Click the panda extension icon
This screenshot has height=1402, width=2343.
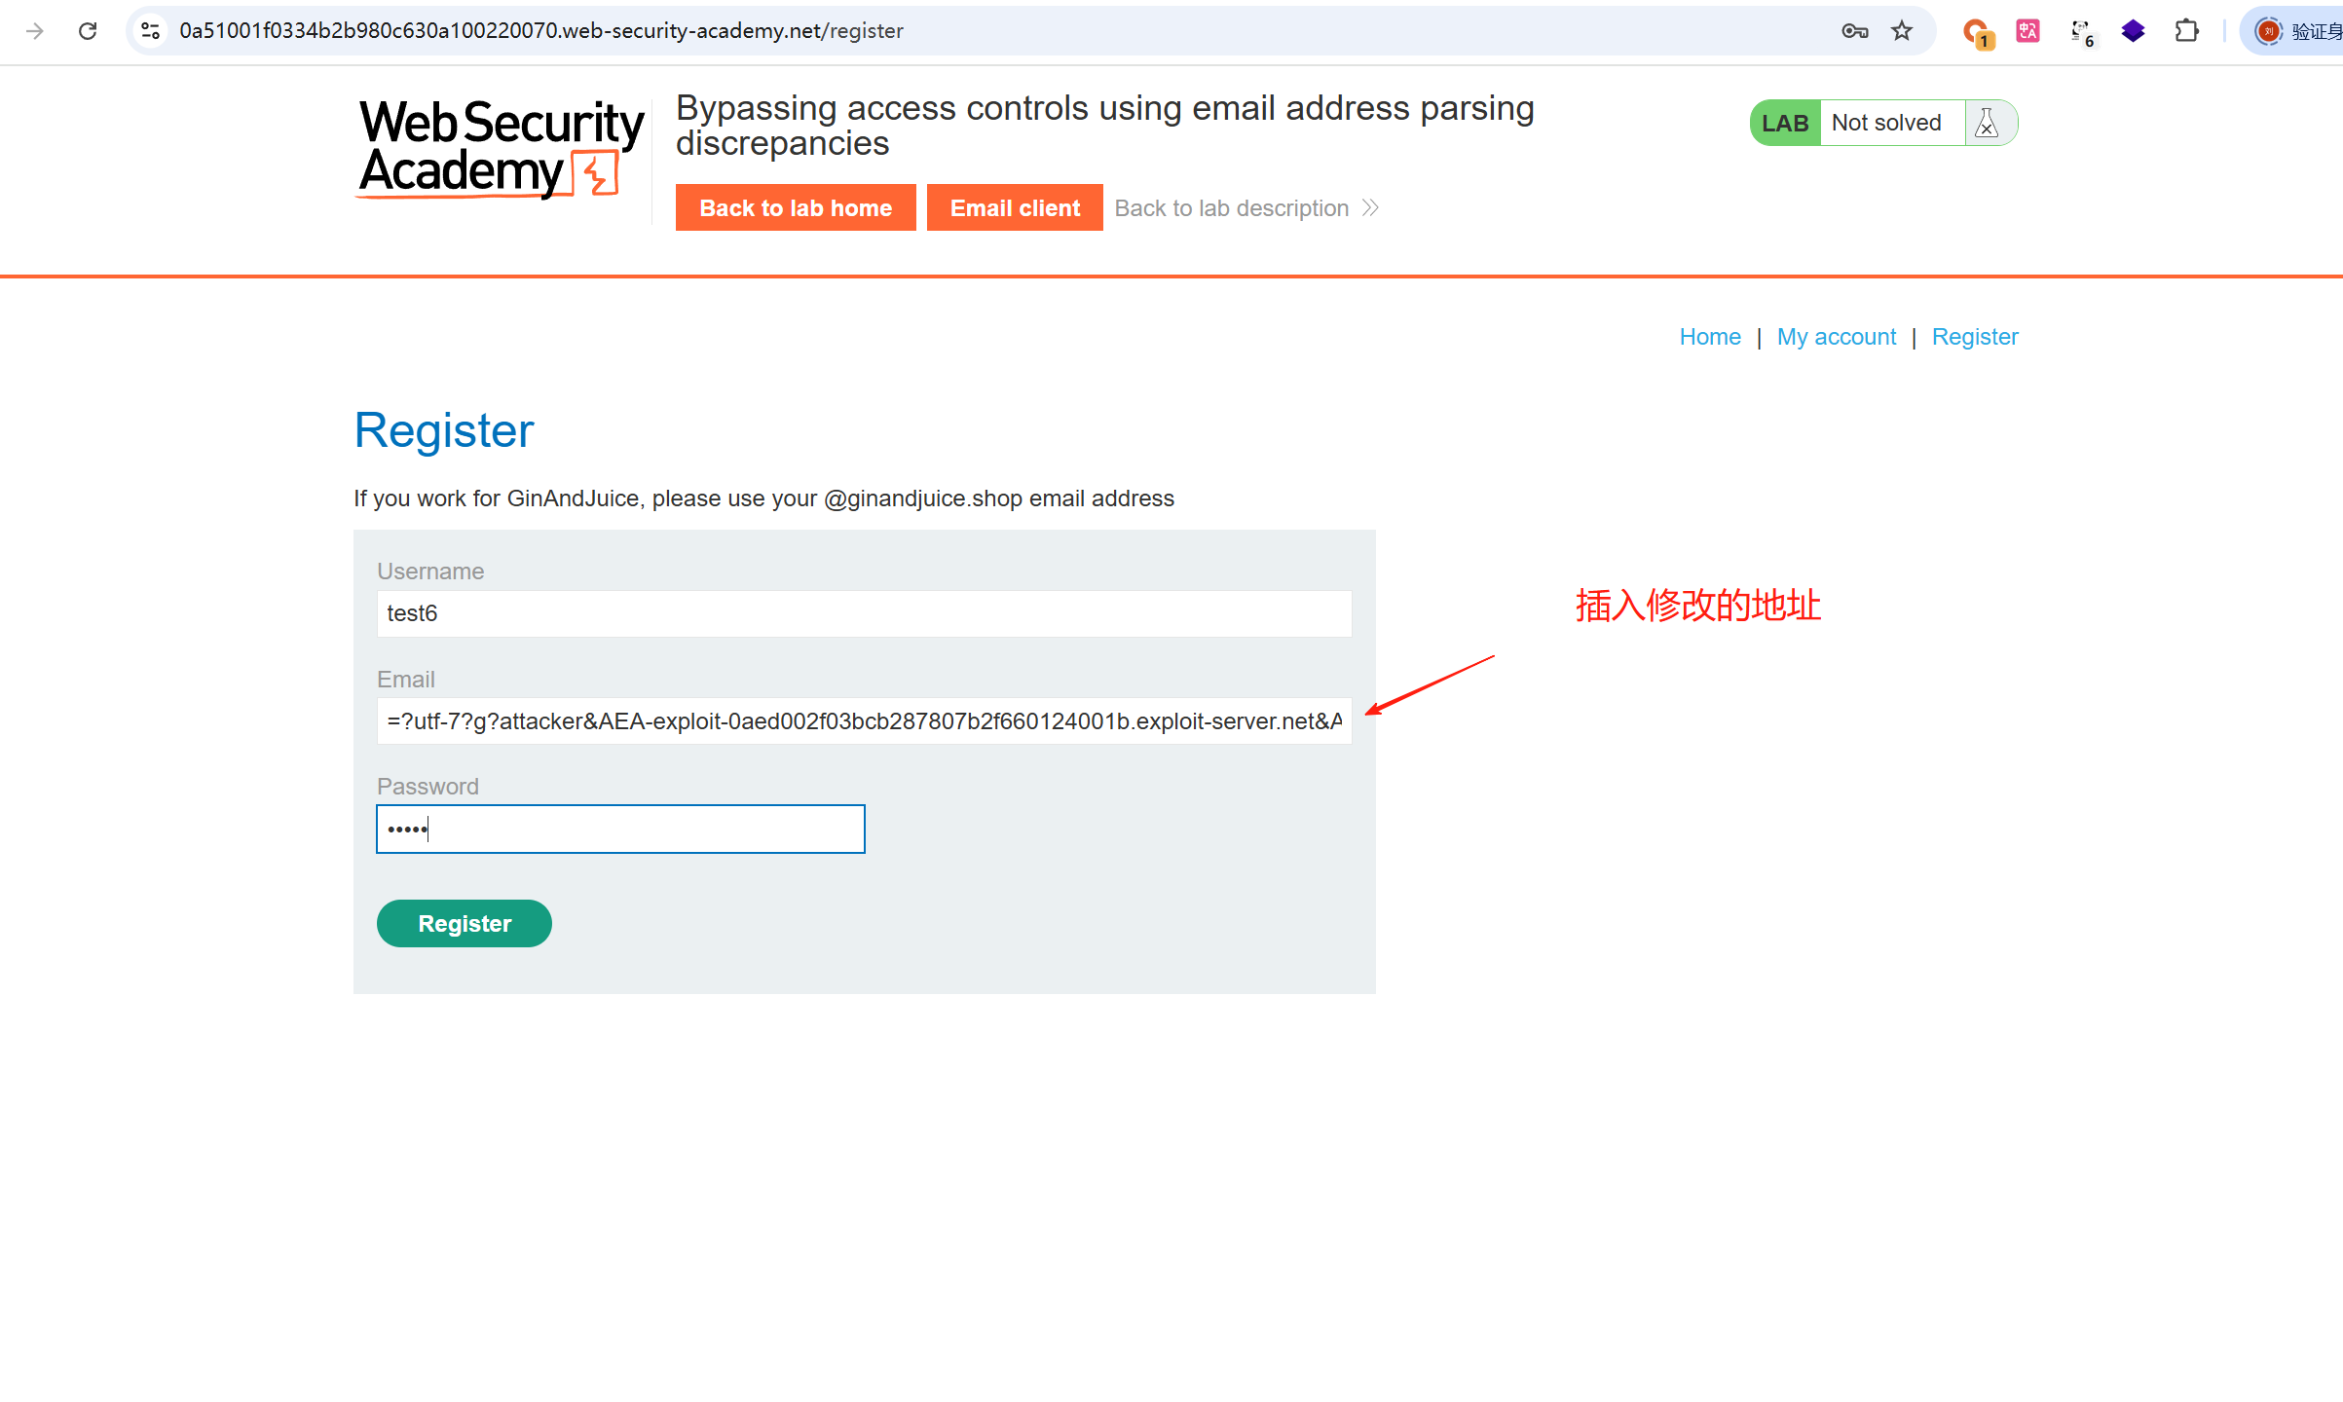2081,31
